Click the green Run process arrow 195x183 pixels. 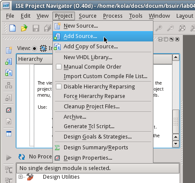coord(9,158)
